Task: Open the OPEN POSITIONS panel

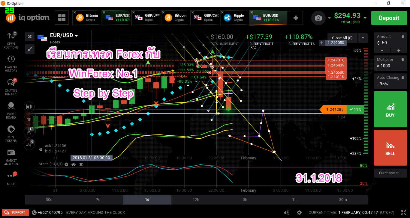Action: click(x=11, y=39)
